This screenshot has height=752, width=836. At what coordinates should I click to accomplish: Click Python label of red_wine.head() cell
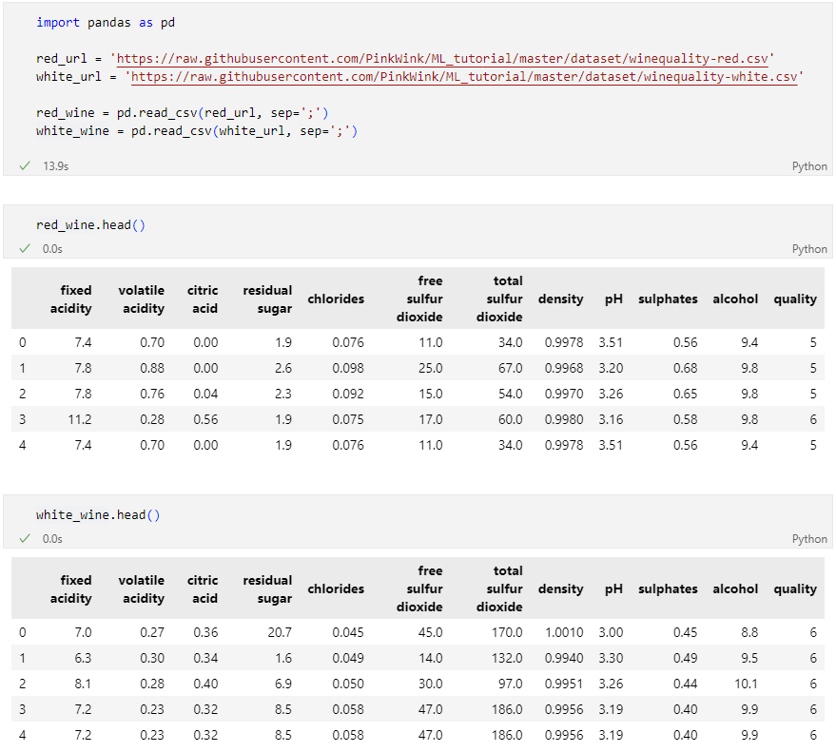pyautogui.click(x=809, y=249)
